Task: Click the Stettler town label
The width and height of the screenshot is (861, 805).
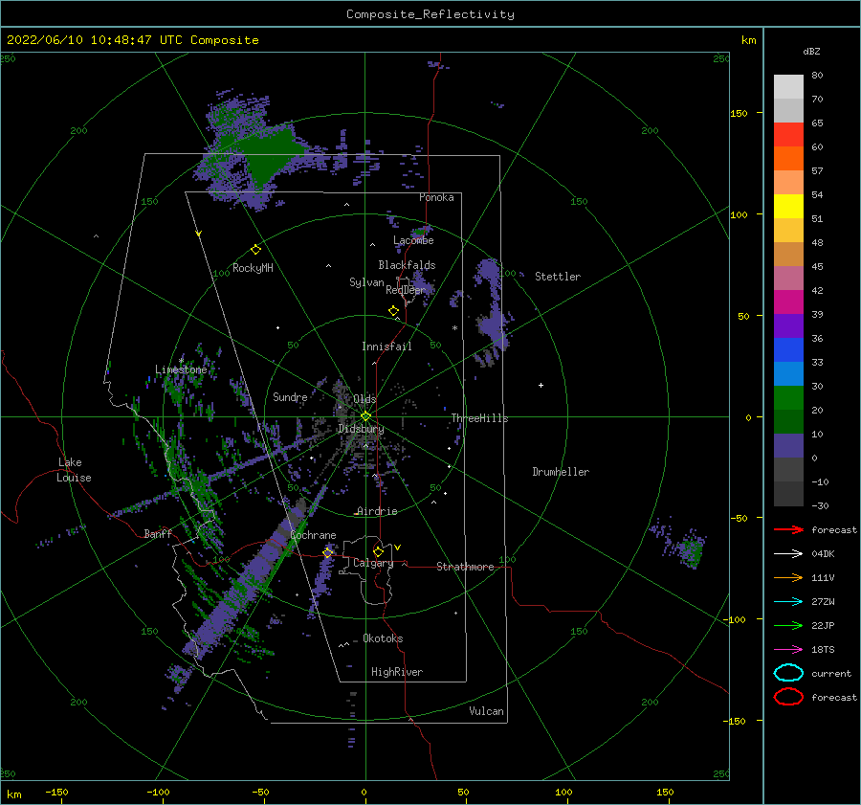Action: tap(558, 277)
